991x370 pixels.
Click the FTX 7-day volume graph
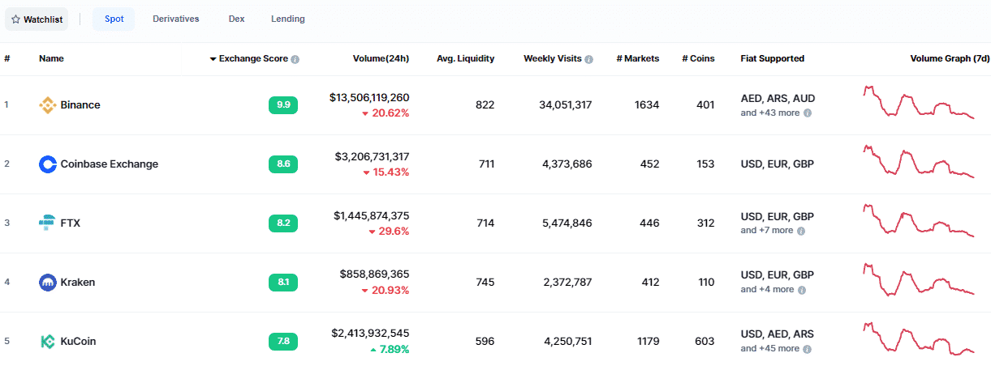[918, 221]
